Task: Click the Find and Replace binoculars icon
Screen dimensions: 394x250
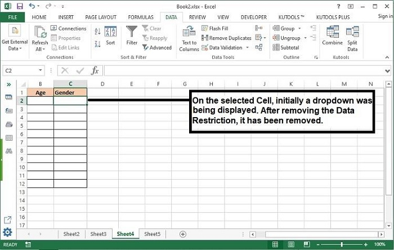Action: 9,151
